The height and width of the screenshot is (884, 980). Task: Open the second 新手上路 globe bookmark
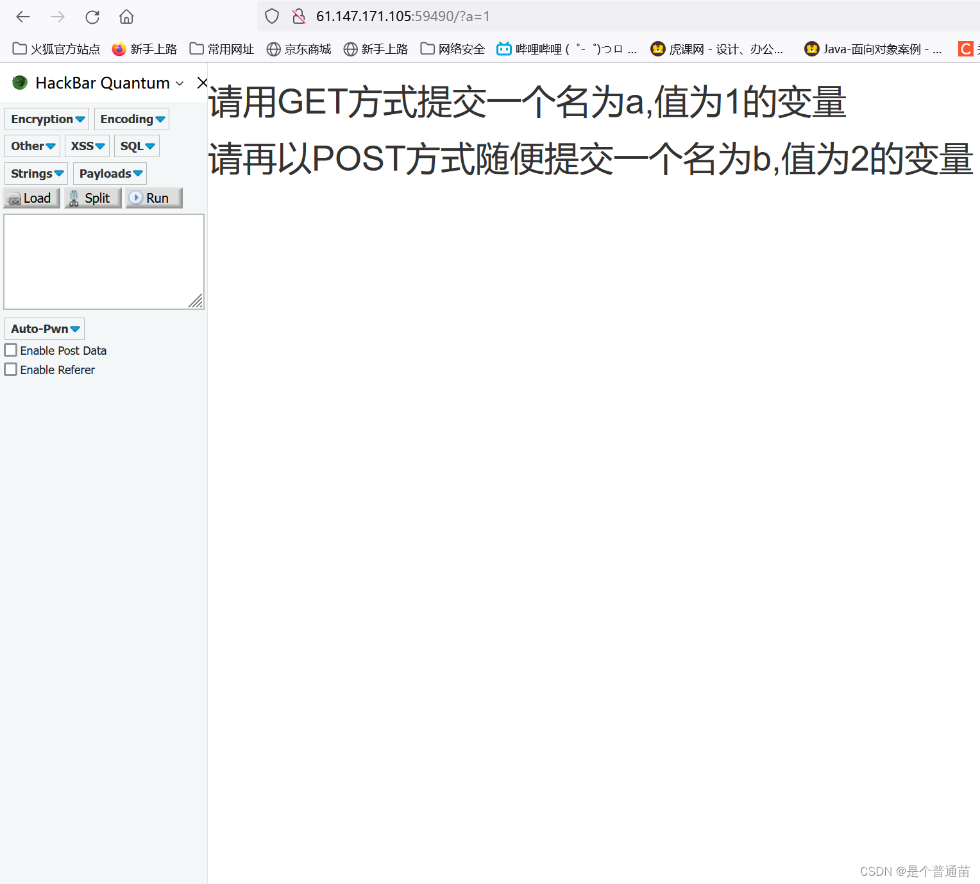[x=376, y=49]
